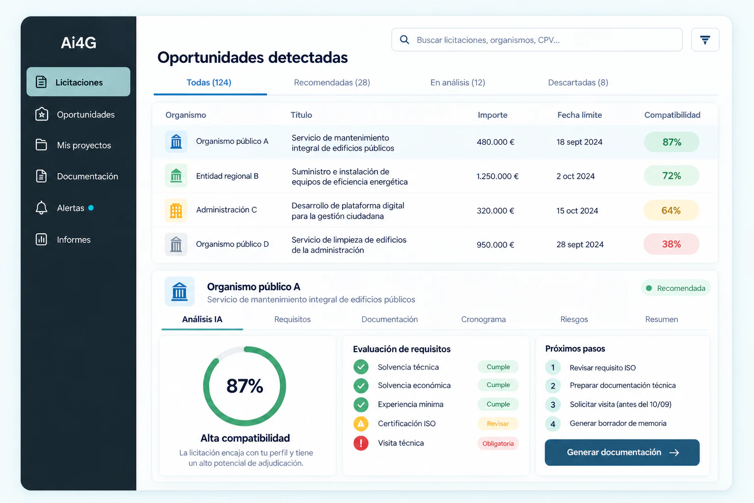
Task: Click the Fecha límite column header
Action: [x=579, y=115]
